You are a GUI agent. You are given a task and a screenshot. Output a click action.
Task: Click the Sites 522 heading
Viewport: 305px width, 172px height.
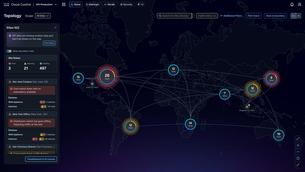coord(13,28)
